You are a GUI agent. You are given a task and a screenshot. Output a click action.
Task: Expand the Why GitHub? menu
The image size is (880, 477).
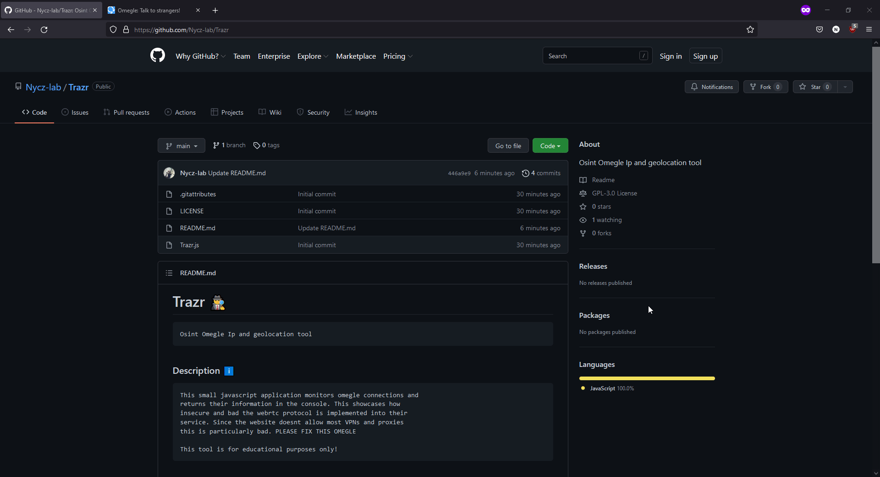[200, 56]
